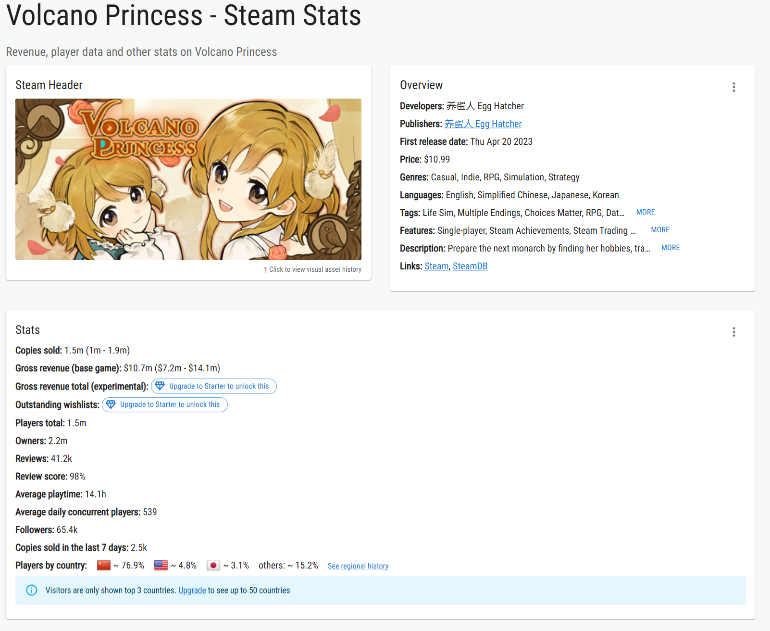Image resolution: width=770 pixels, height=631 pixels.
Task: Click Average daily concurrent players 539
Action: tap(86, 512)
